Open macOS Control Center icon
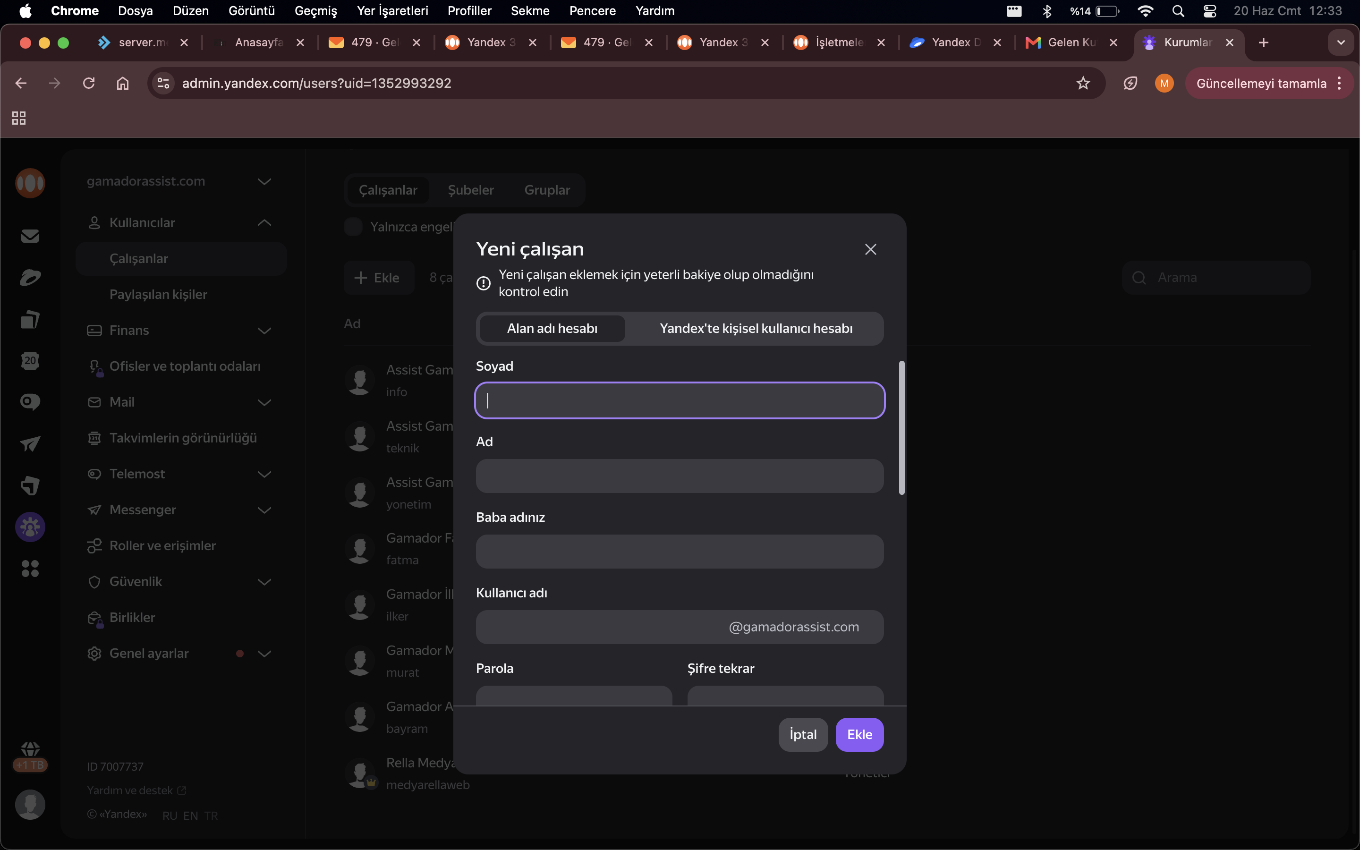 point(1209,11)
